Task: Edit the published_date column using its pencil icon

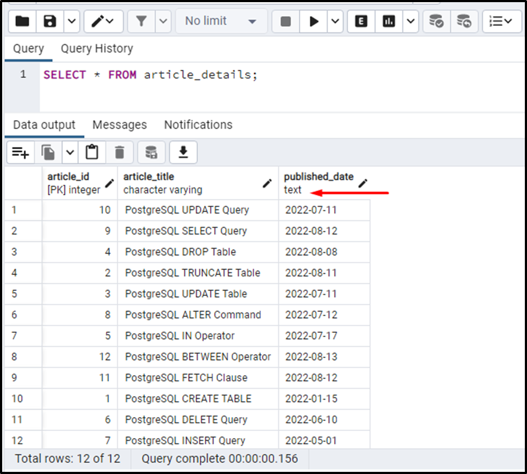Action: point(363,183)
